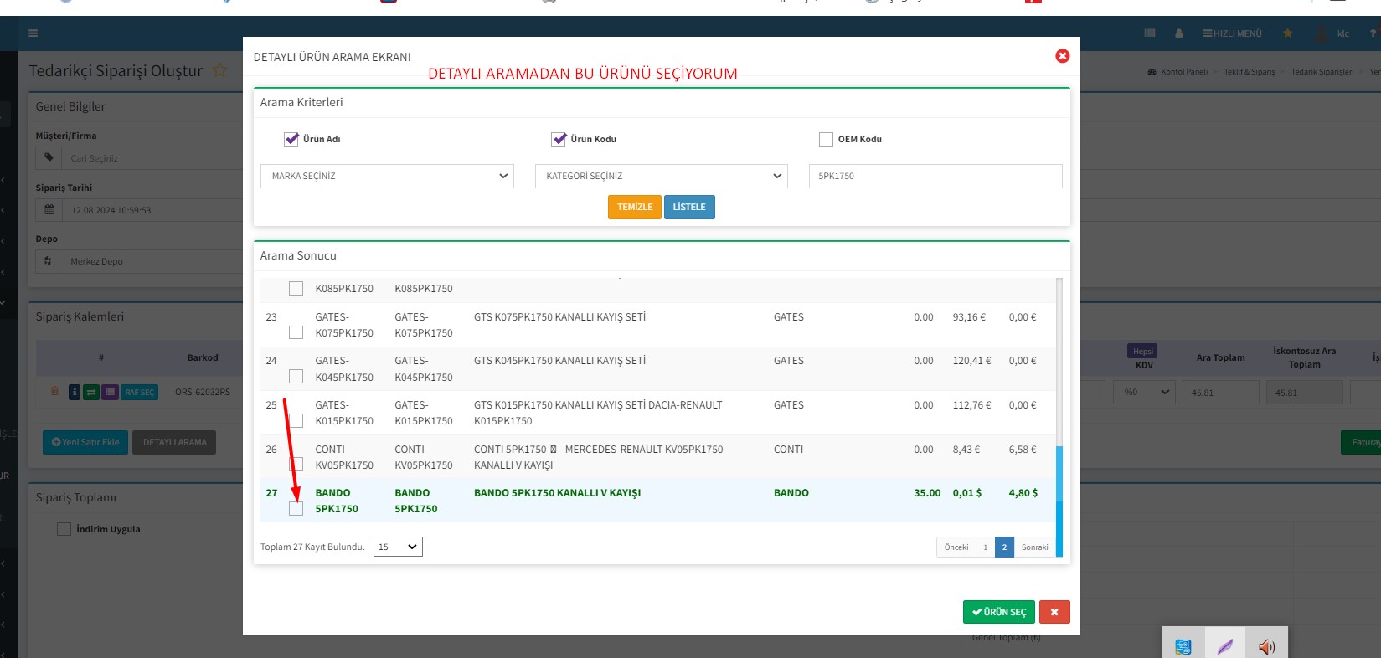
Task: Enable the OEM Kodu checkbox
Action: coord(826,139)
